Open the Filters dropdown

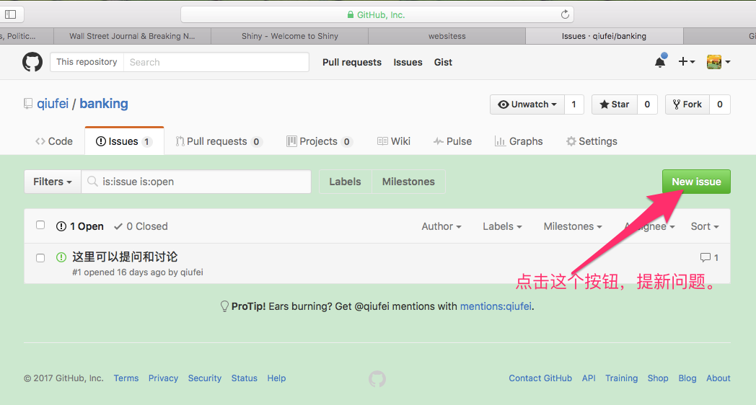click(x=52, y=182)
